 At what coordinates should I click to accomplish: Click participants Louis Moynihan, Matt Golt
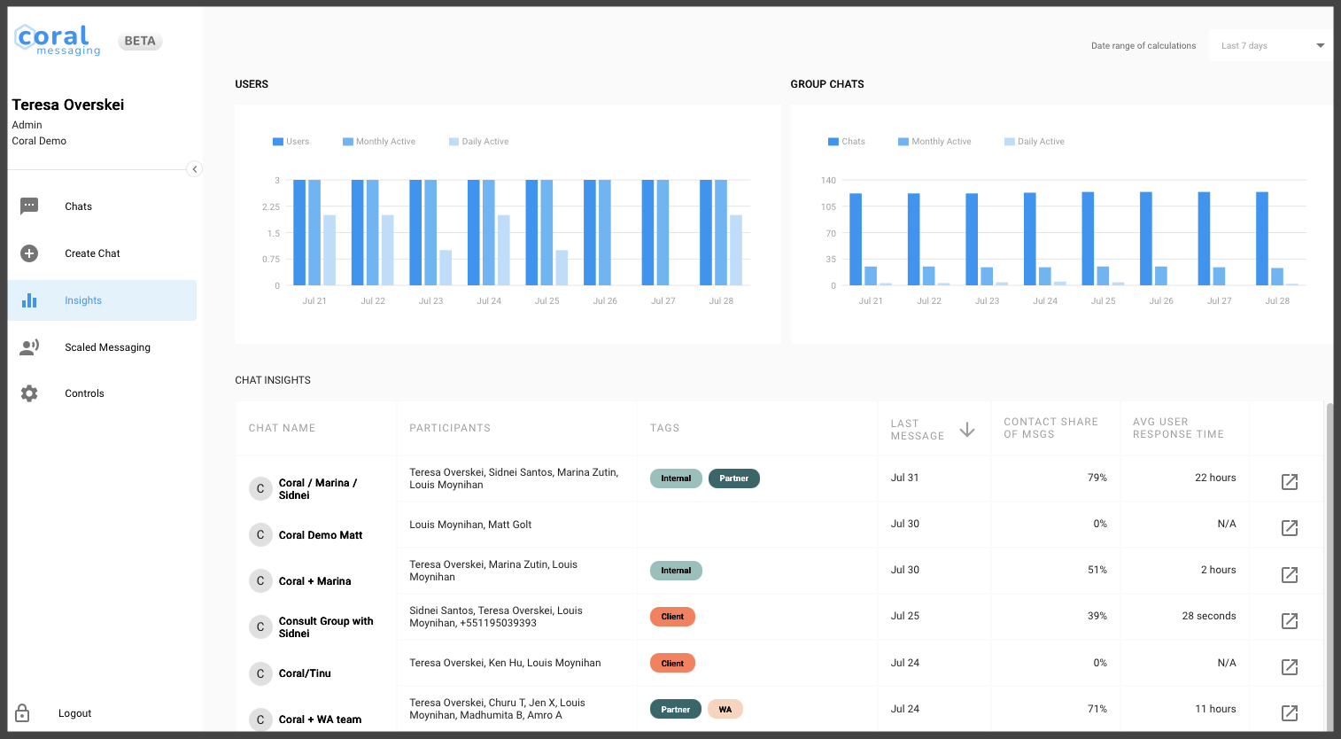(470, 525)
